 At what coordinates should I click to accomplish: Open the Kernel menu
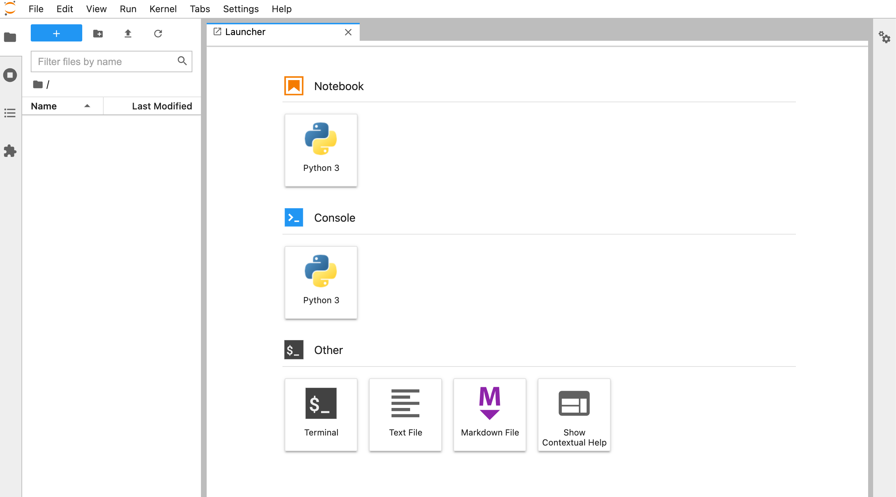click(x=163, y=9)
